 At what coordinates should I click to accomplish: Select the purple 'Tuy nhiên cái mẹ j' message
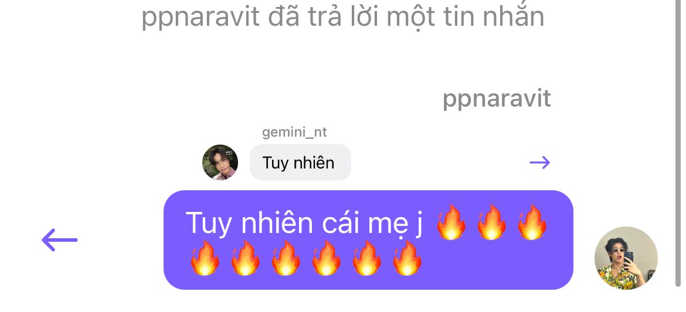point(368,240)
